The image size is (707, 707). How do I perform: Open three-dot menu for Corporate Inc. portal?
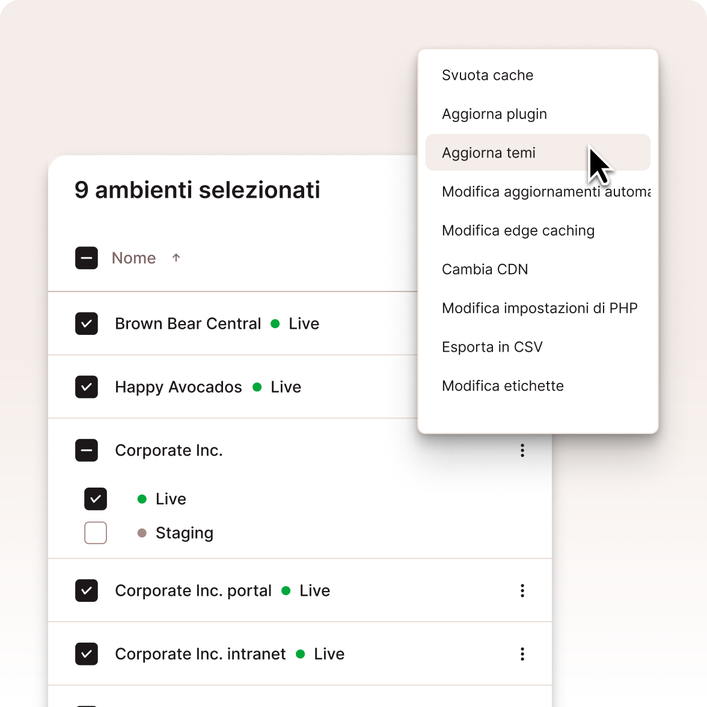click(522, 590)
